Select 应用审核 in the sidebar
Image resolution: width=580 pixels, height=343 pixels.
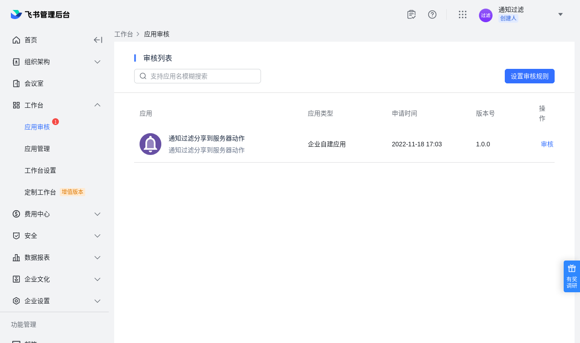37,127
